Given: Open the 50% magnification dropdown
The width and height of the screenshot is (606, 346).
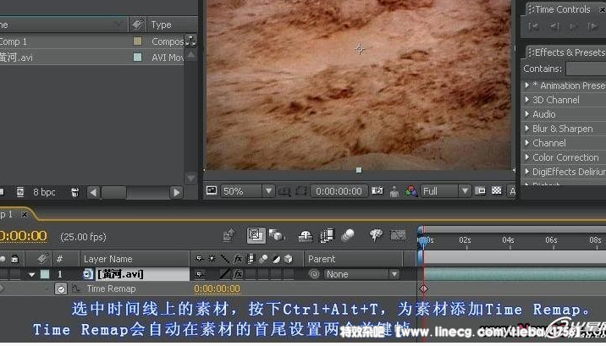Looking at the screenshot, I should tap(247, 191).
